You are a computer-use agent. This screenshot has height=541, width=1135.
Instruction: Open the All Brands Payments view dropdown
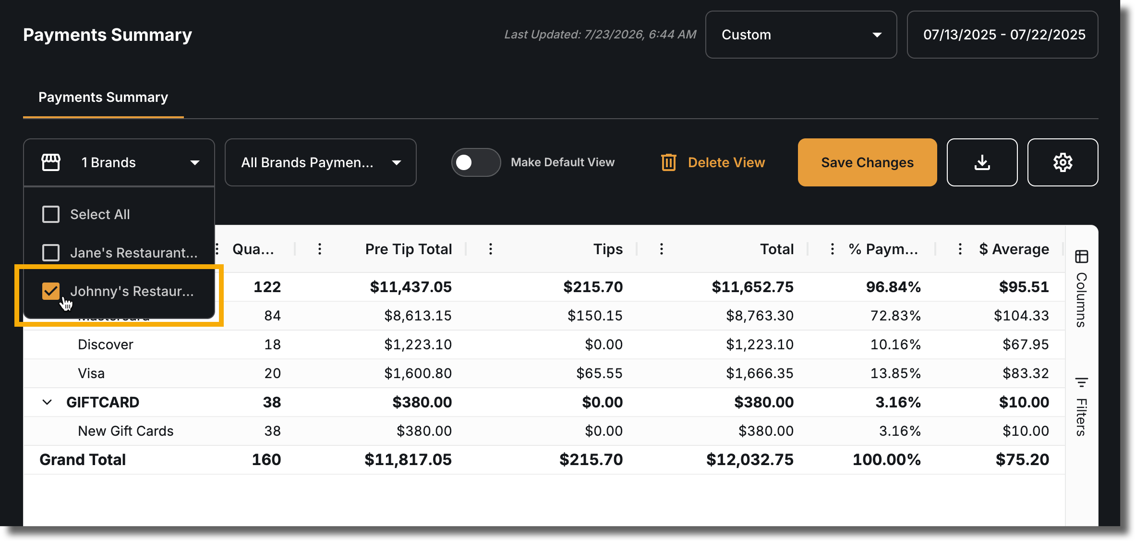coord(321,162)
